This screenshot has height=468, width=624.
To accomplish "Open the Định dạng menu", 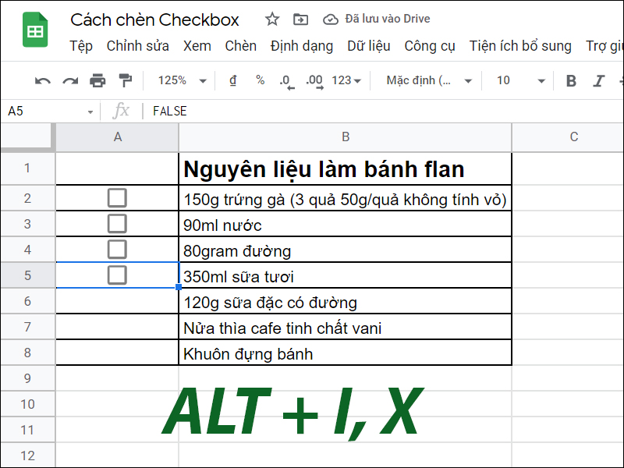I will coord(302,46).
